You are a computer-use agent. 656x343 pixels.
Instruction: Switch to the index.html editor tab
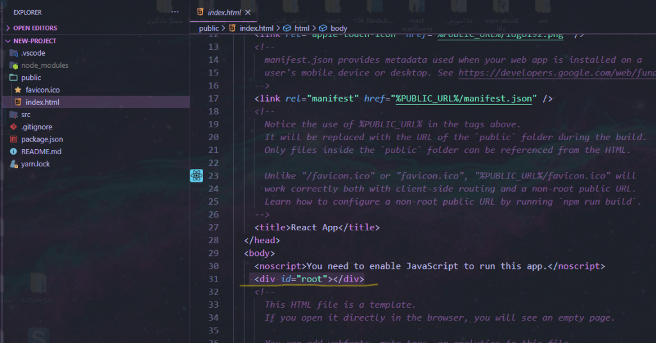[x=224, y=12]
